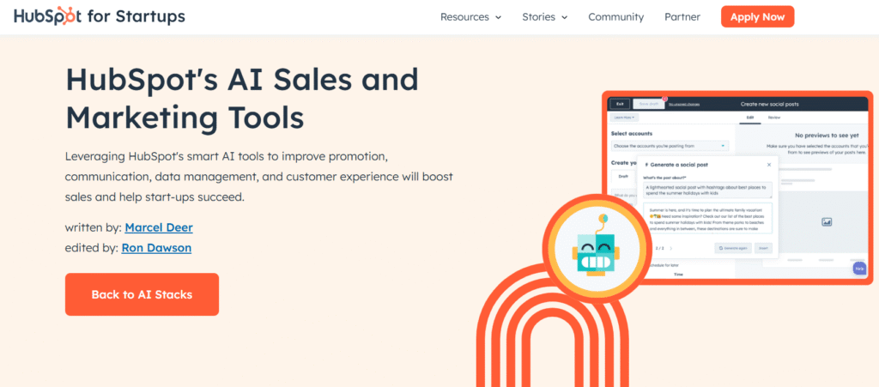Click the Exit button in the social posts preview

[x=620, y=104]
